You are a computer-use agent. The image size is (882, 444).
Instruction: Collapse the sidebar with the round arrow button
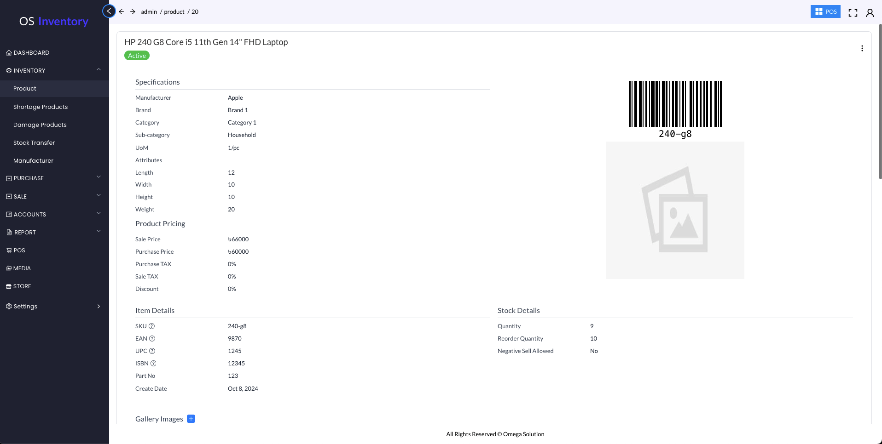pos(109,11)
